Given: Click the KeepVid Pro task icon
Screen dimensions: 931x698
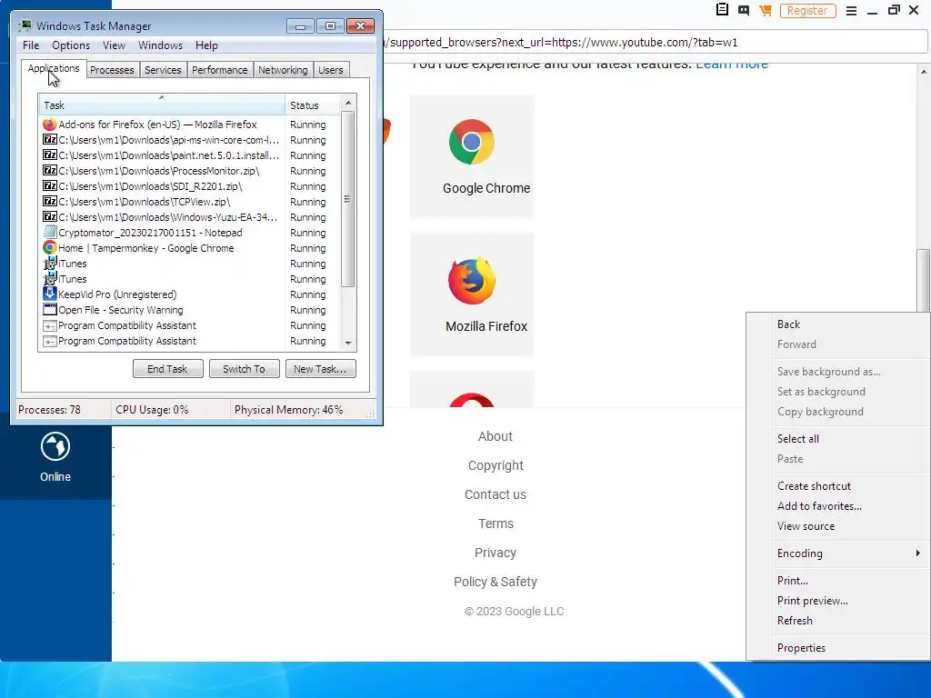Looking at the screenshot, I should pos(50,294).
